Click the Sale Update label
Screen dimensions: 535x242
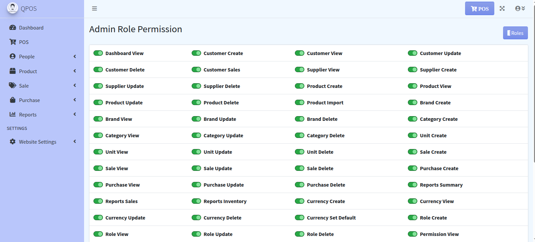point(218,168)
